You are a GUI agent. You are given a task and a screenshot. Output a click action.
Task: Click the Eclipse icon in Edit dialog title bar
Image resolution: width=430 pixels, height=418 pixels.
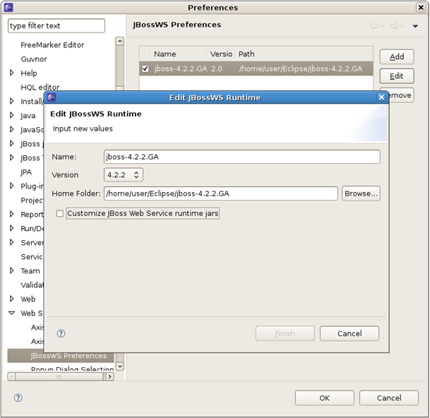coord(52,97)
